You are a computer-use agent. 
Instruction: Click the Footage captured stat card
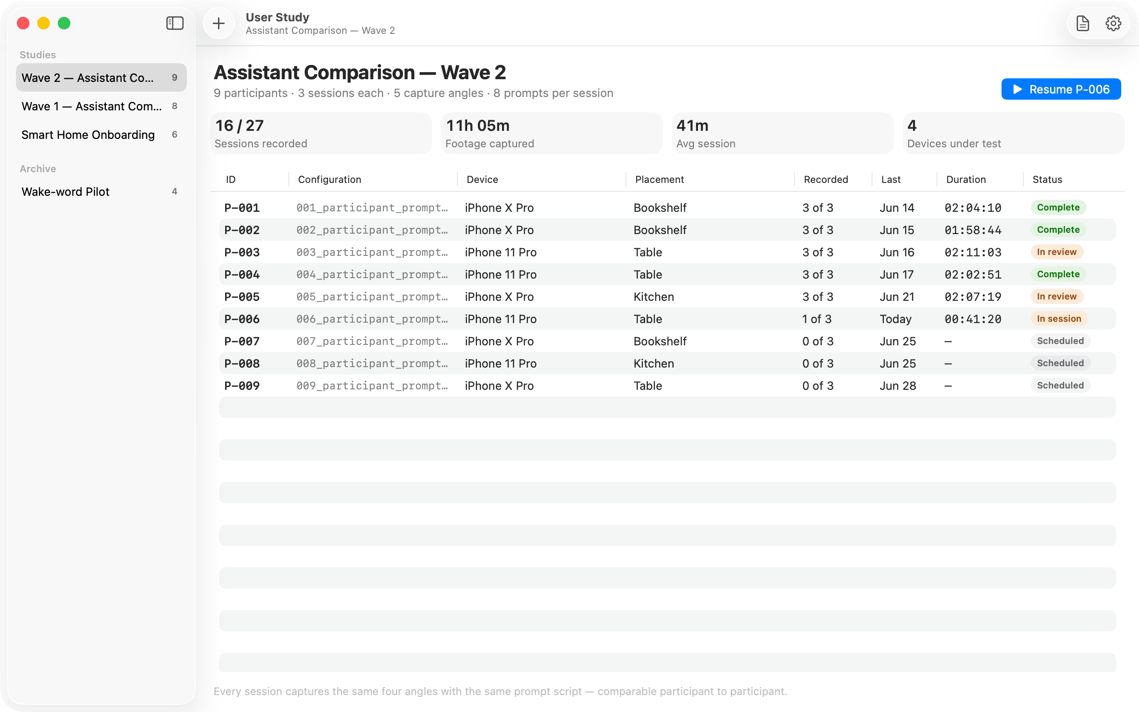click(551, 133)
